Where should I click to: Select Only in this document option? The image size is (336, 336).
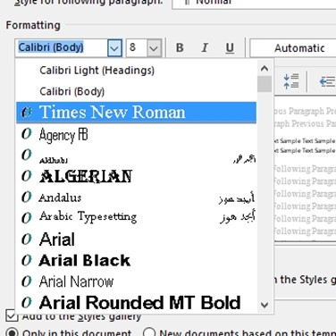point(12,332)
